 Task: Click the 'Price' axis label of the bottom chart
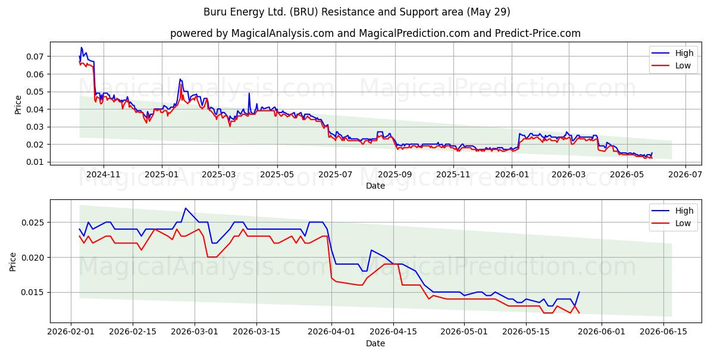pyautogui.click(x=13, y=262)
